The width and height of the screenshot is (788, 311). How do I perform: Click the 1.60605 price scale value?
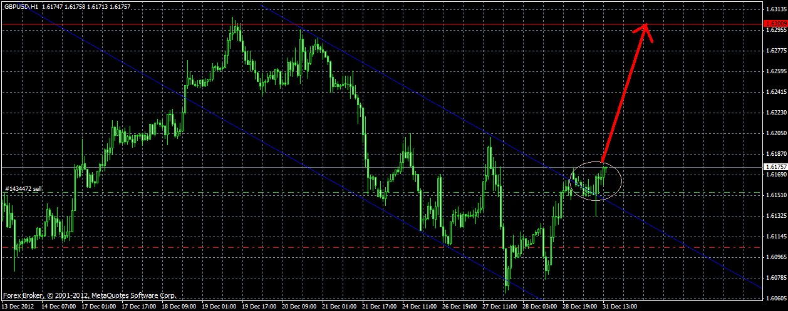(775, 298)
